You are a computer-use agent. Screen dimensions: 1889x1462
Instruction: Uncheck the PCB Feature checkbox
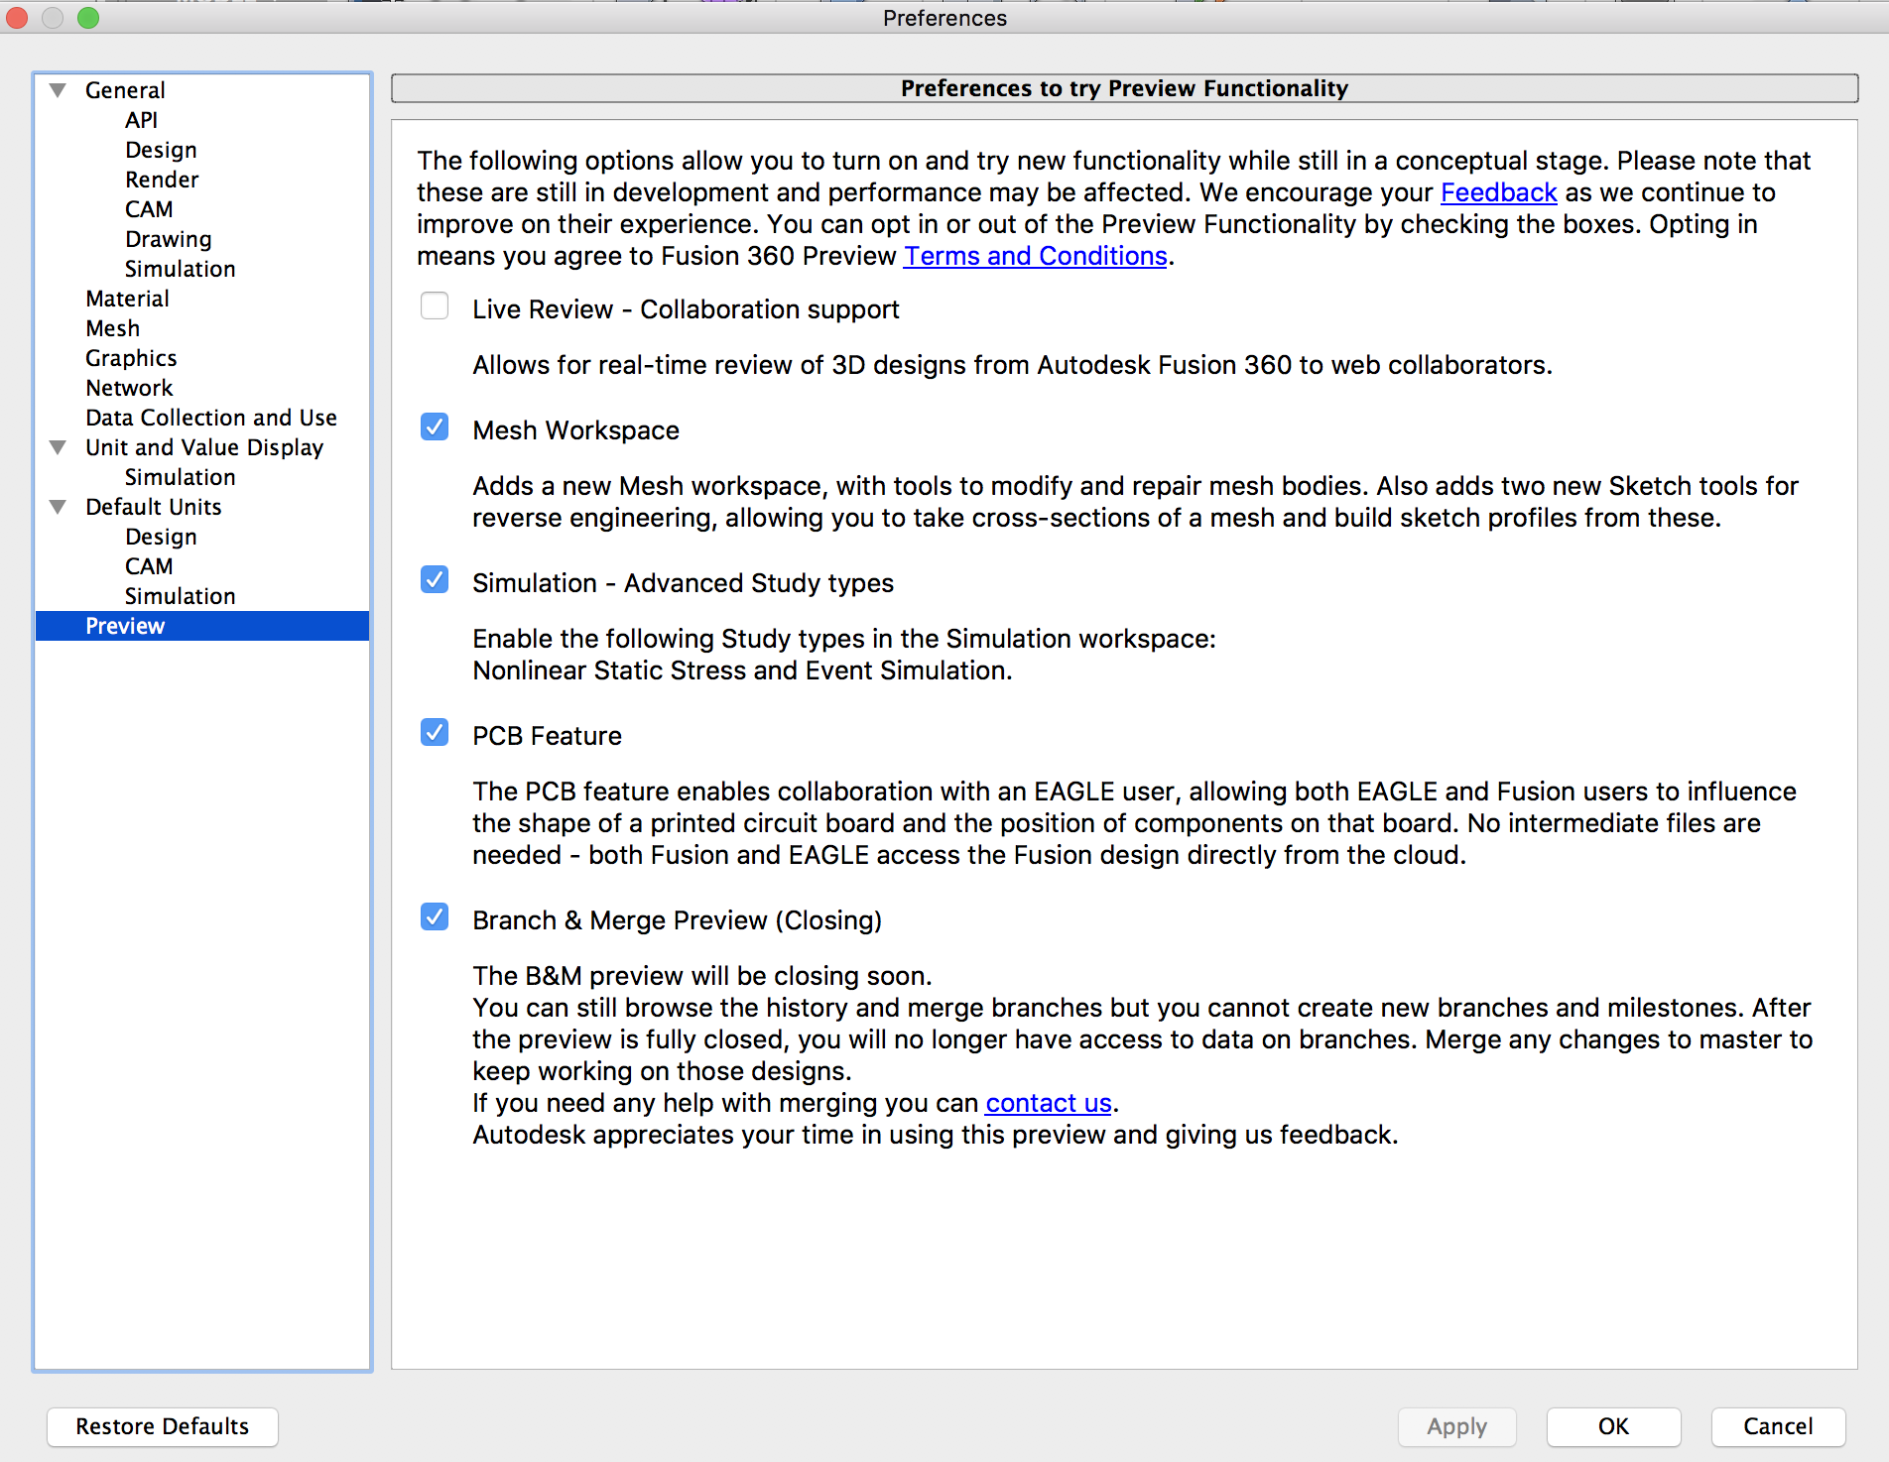(435, 732)
